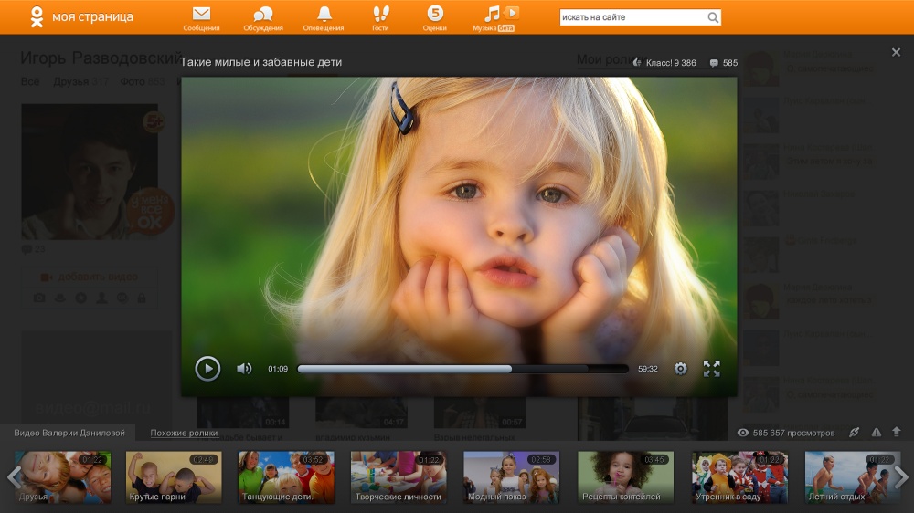Open the 'Крутые парни' video thumbnail

(174, 476)
